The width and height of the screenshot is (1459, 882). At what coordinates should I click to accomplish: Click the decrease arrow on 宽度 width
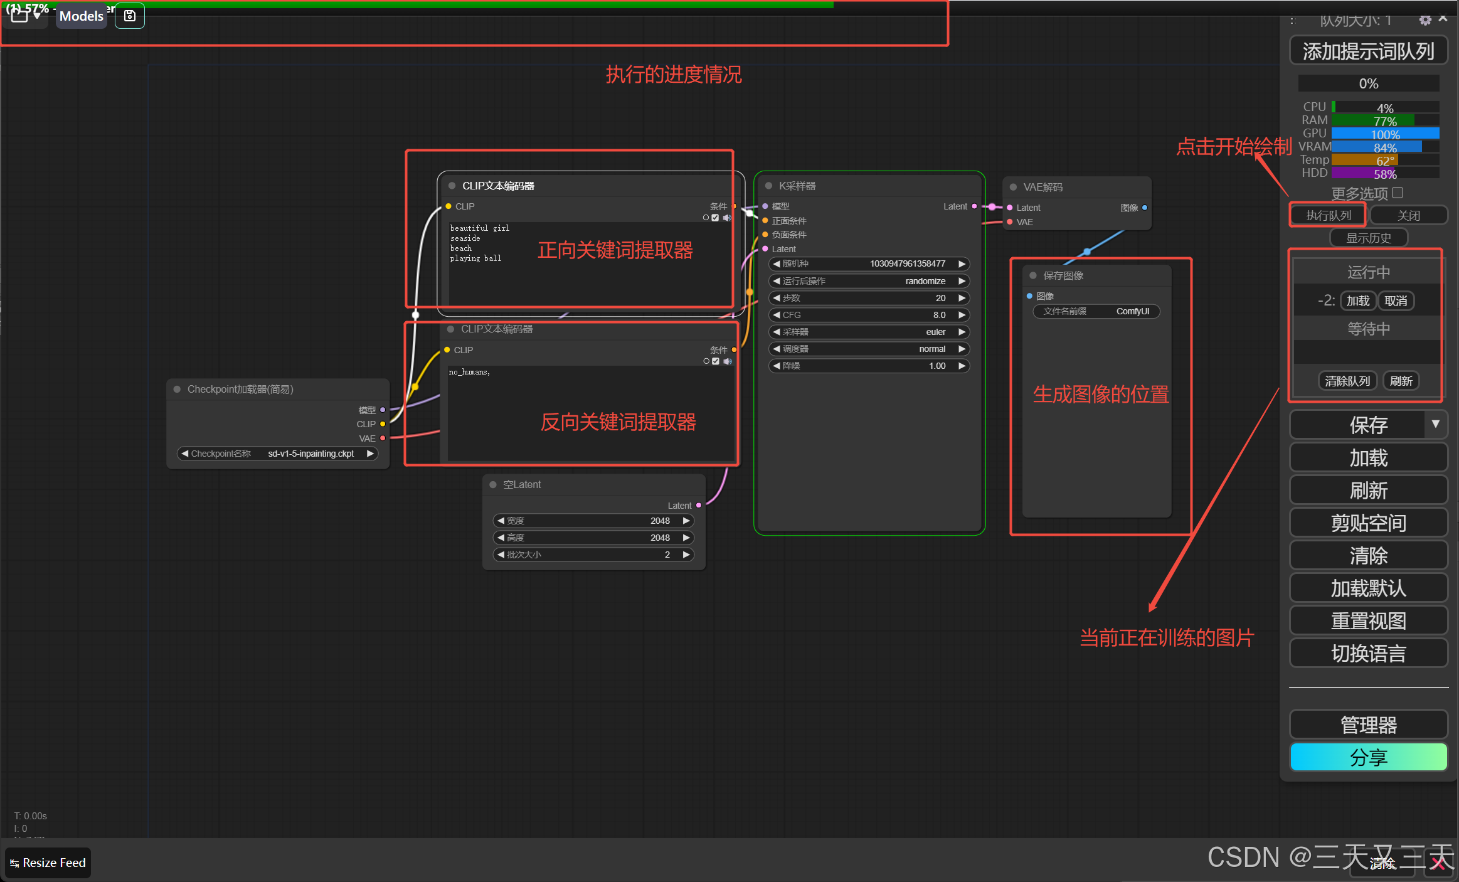(501, 521)
